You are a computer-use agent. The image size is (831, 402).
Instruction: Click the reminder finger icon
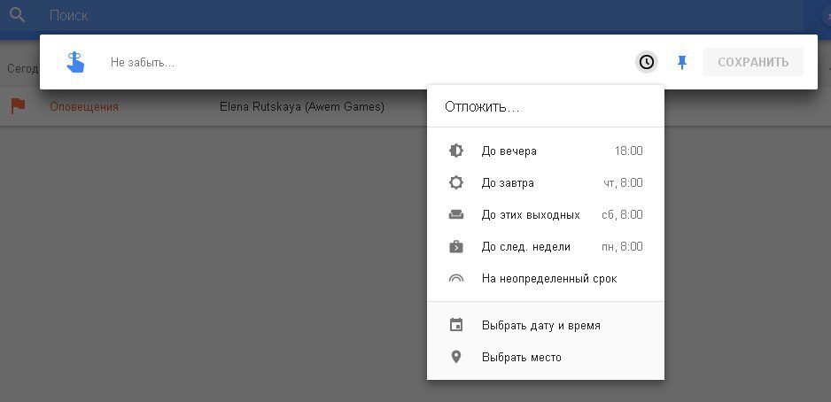click(x=75, y=62)
